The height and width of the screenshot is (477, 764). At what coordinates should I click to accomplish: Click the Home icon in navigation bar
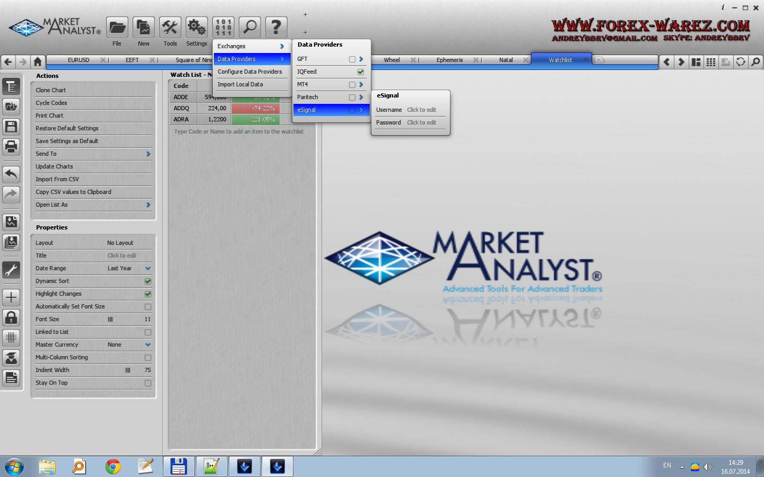pos(38,62)
